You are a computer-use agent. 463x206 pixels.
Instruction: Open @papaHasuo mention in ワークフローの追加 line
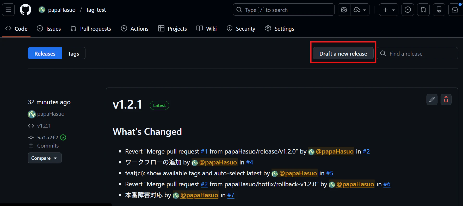tap(218, 162)
